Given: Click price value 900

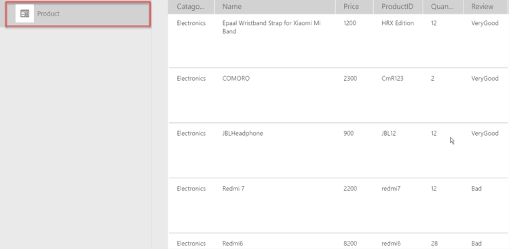Looking at the screenshot, I should pyautogui.click(x=349, y=134).
